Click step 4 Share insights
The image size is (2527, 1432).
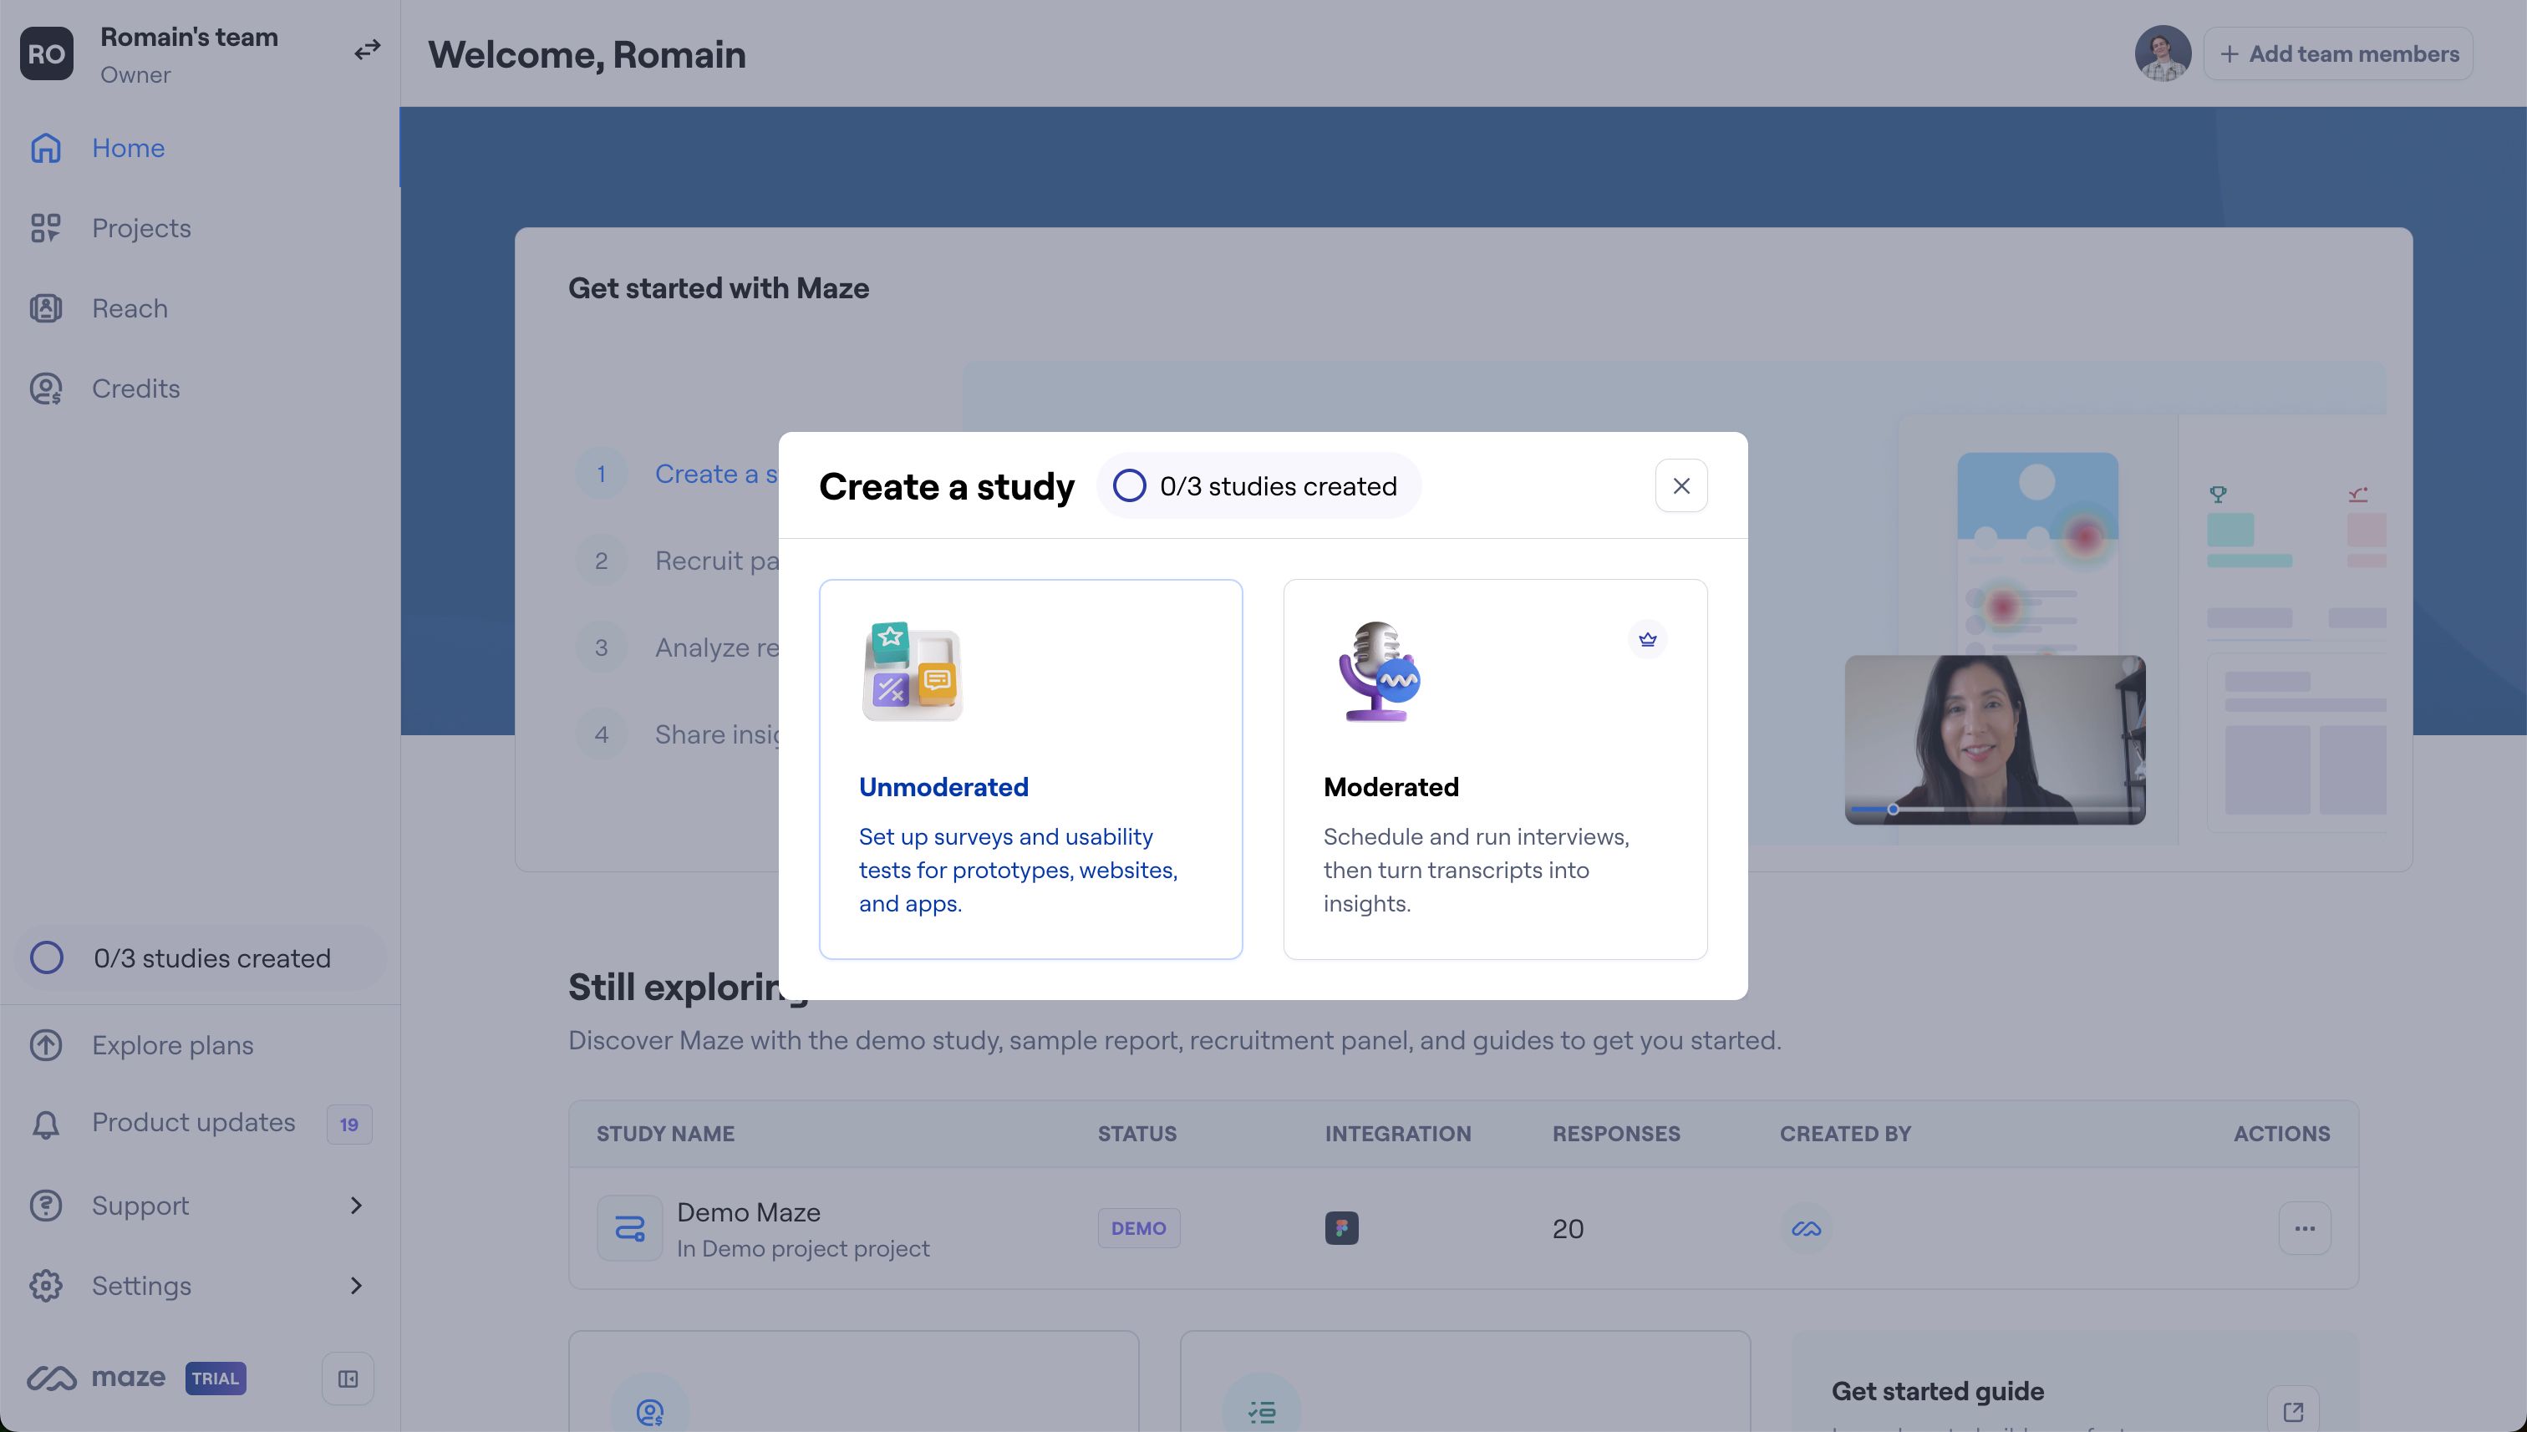[677, 734]
